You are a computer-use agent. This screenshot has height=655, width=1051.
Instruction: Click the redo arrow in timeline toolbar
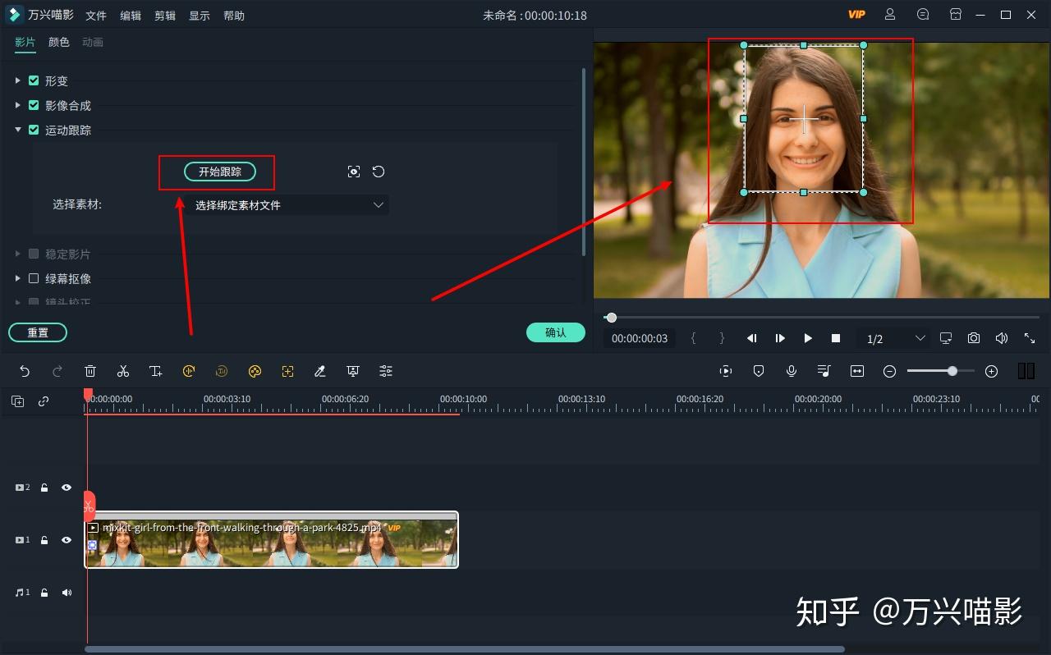coord(57,371)
